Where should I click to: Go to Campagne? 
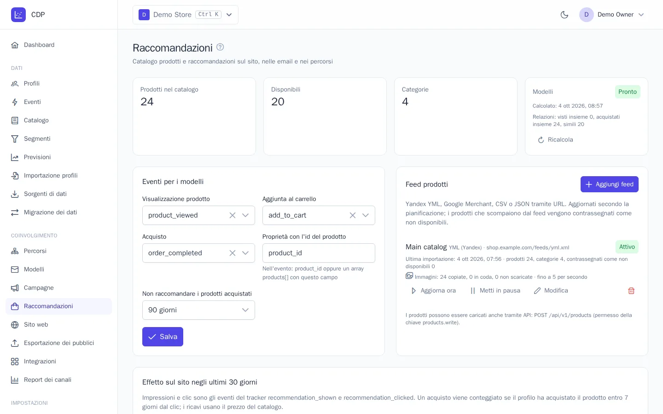coord(58,288)
